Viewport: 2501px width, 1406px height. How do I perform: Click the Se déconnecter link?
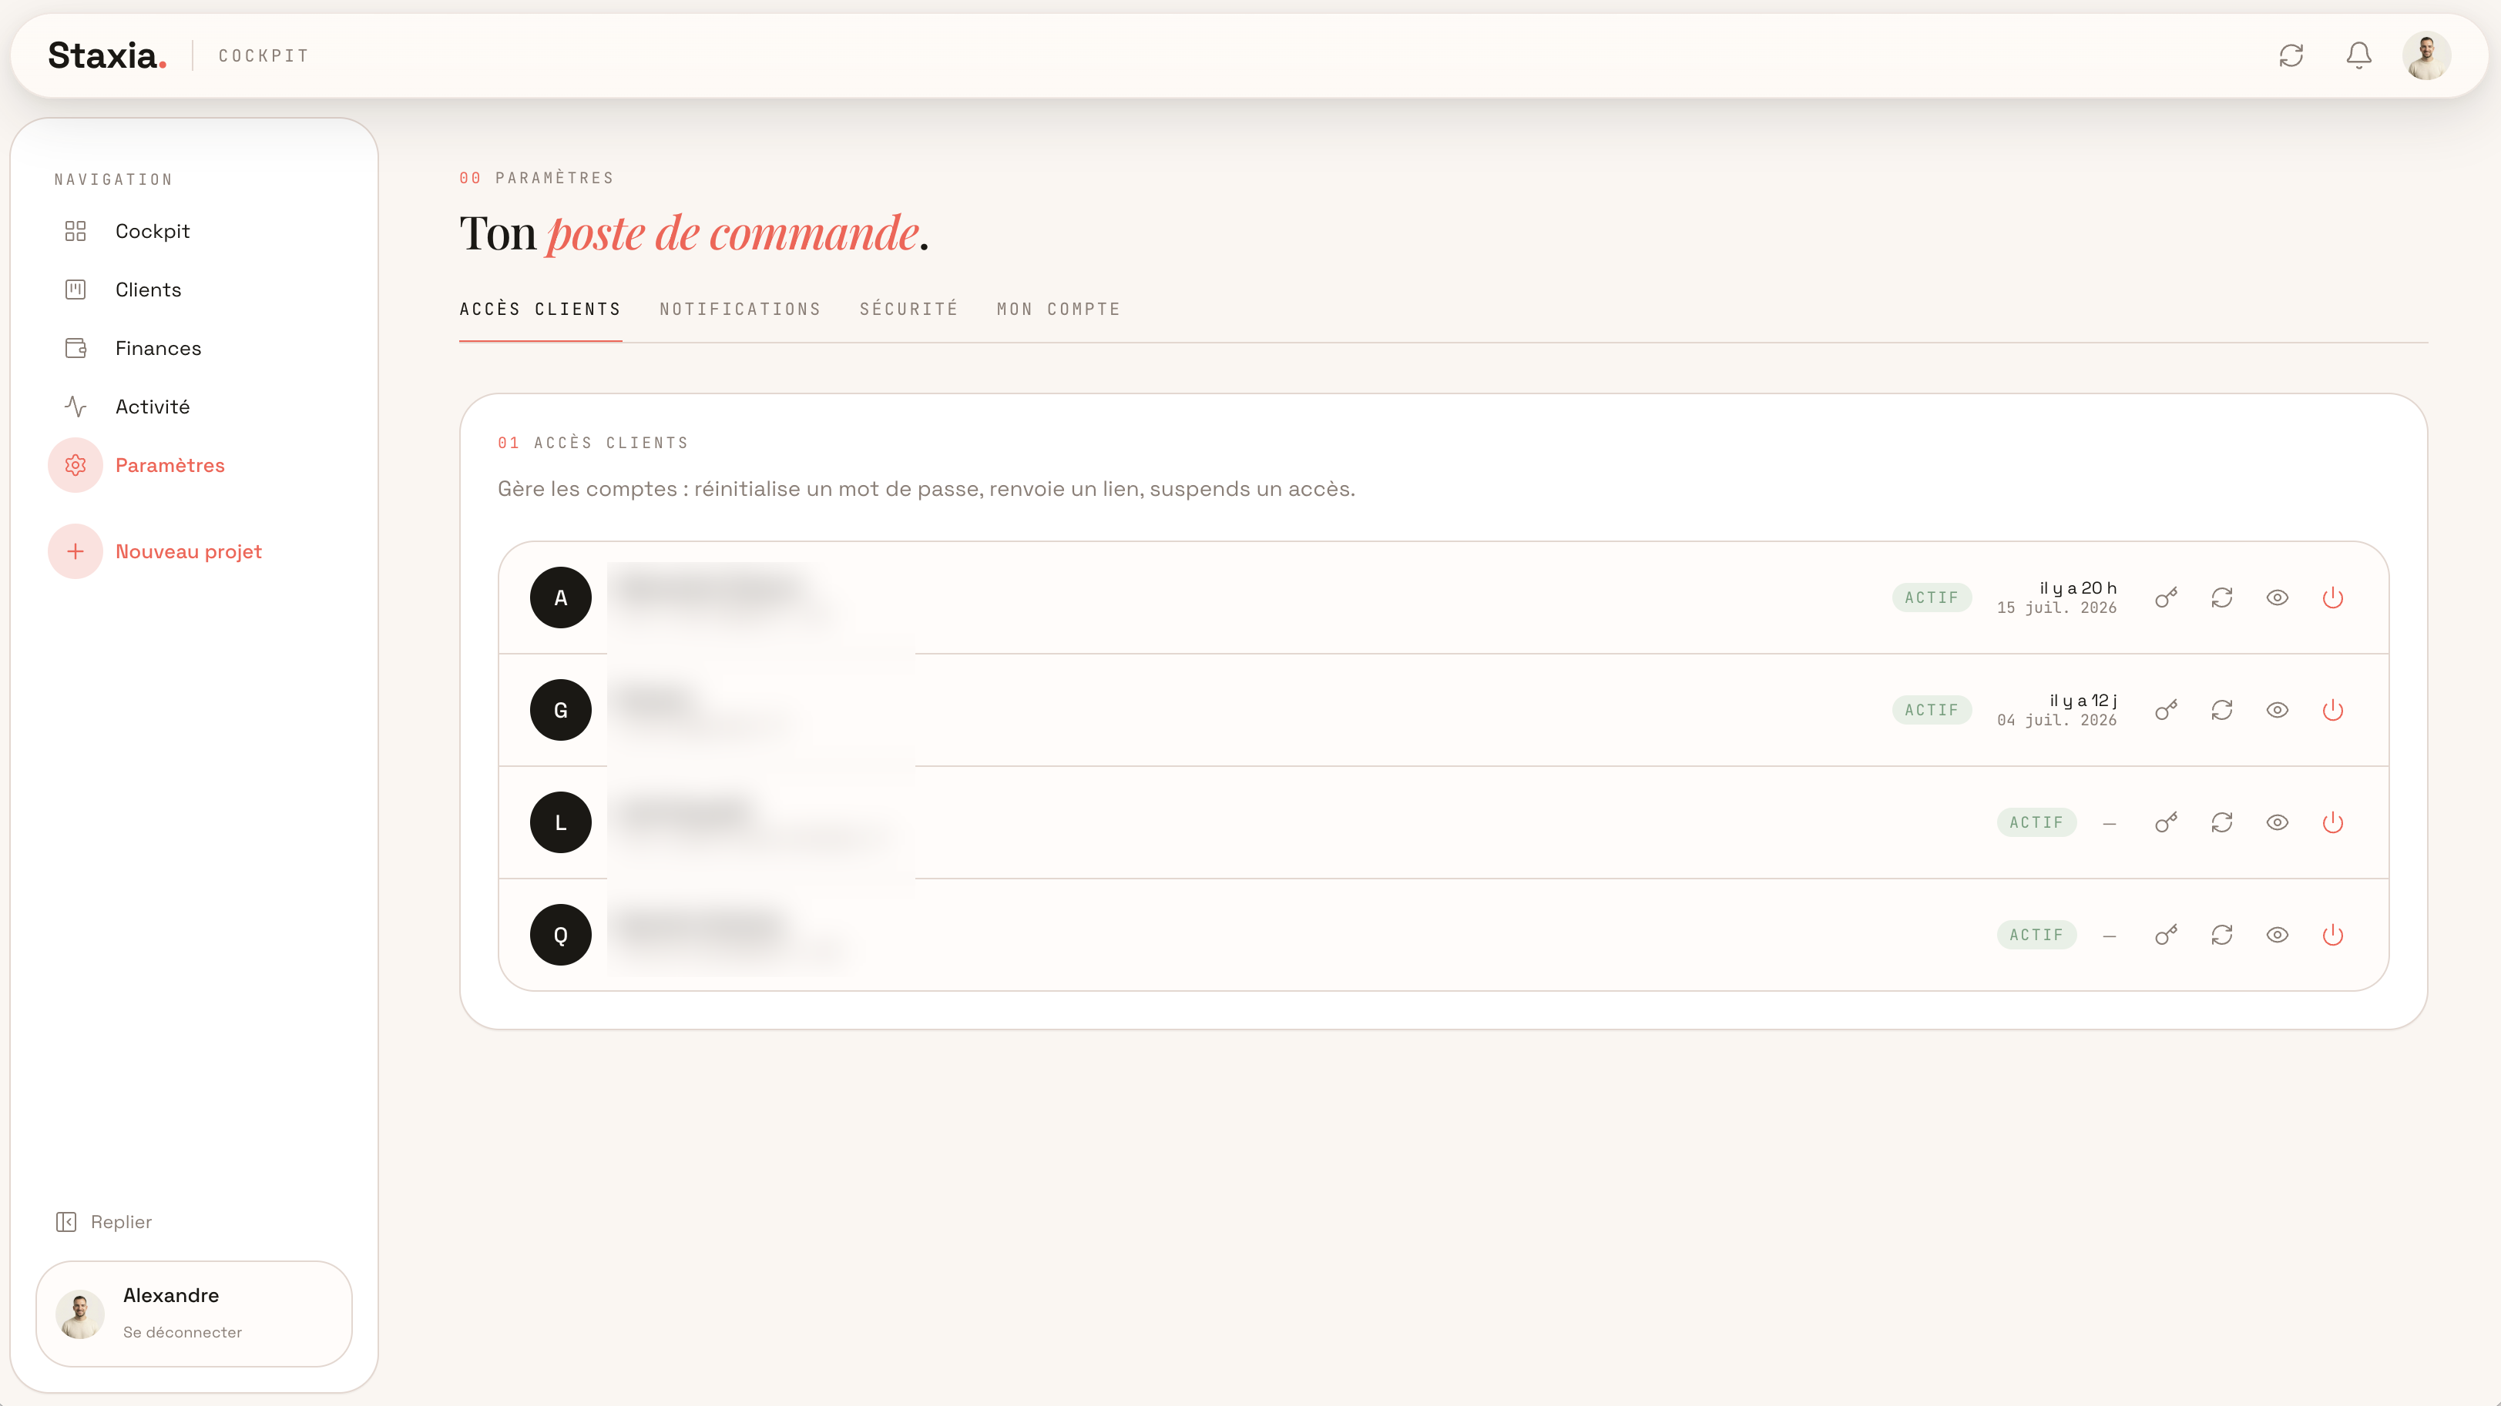pos(183,1332)
